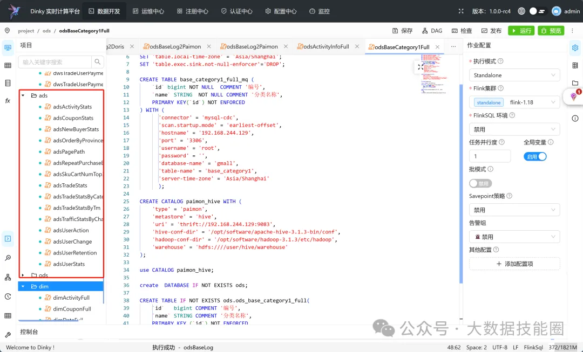The width and height of the screenshot is (583, 352).
Task: Click the right sidebar folder icon
Action: (x=575, y=83)
